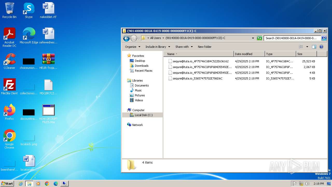The height and width of the screenshot is (187, 332).
Task: Click the folder search input field
Action: 293,38
